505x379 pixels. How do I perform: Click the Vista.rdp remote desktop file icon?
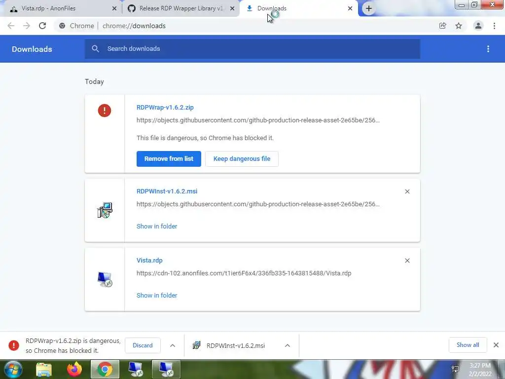pos(105,279)
